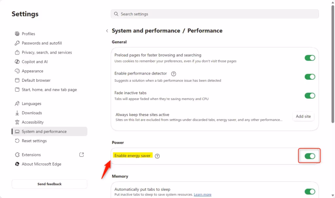Click the Copilot and AI icon
The width and height of the screenshot is (335, 198).
point(17,61)
